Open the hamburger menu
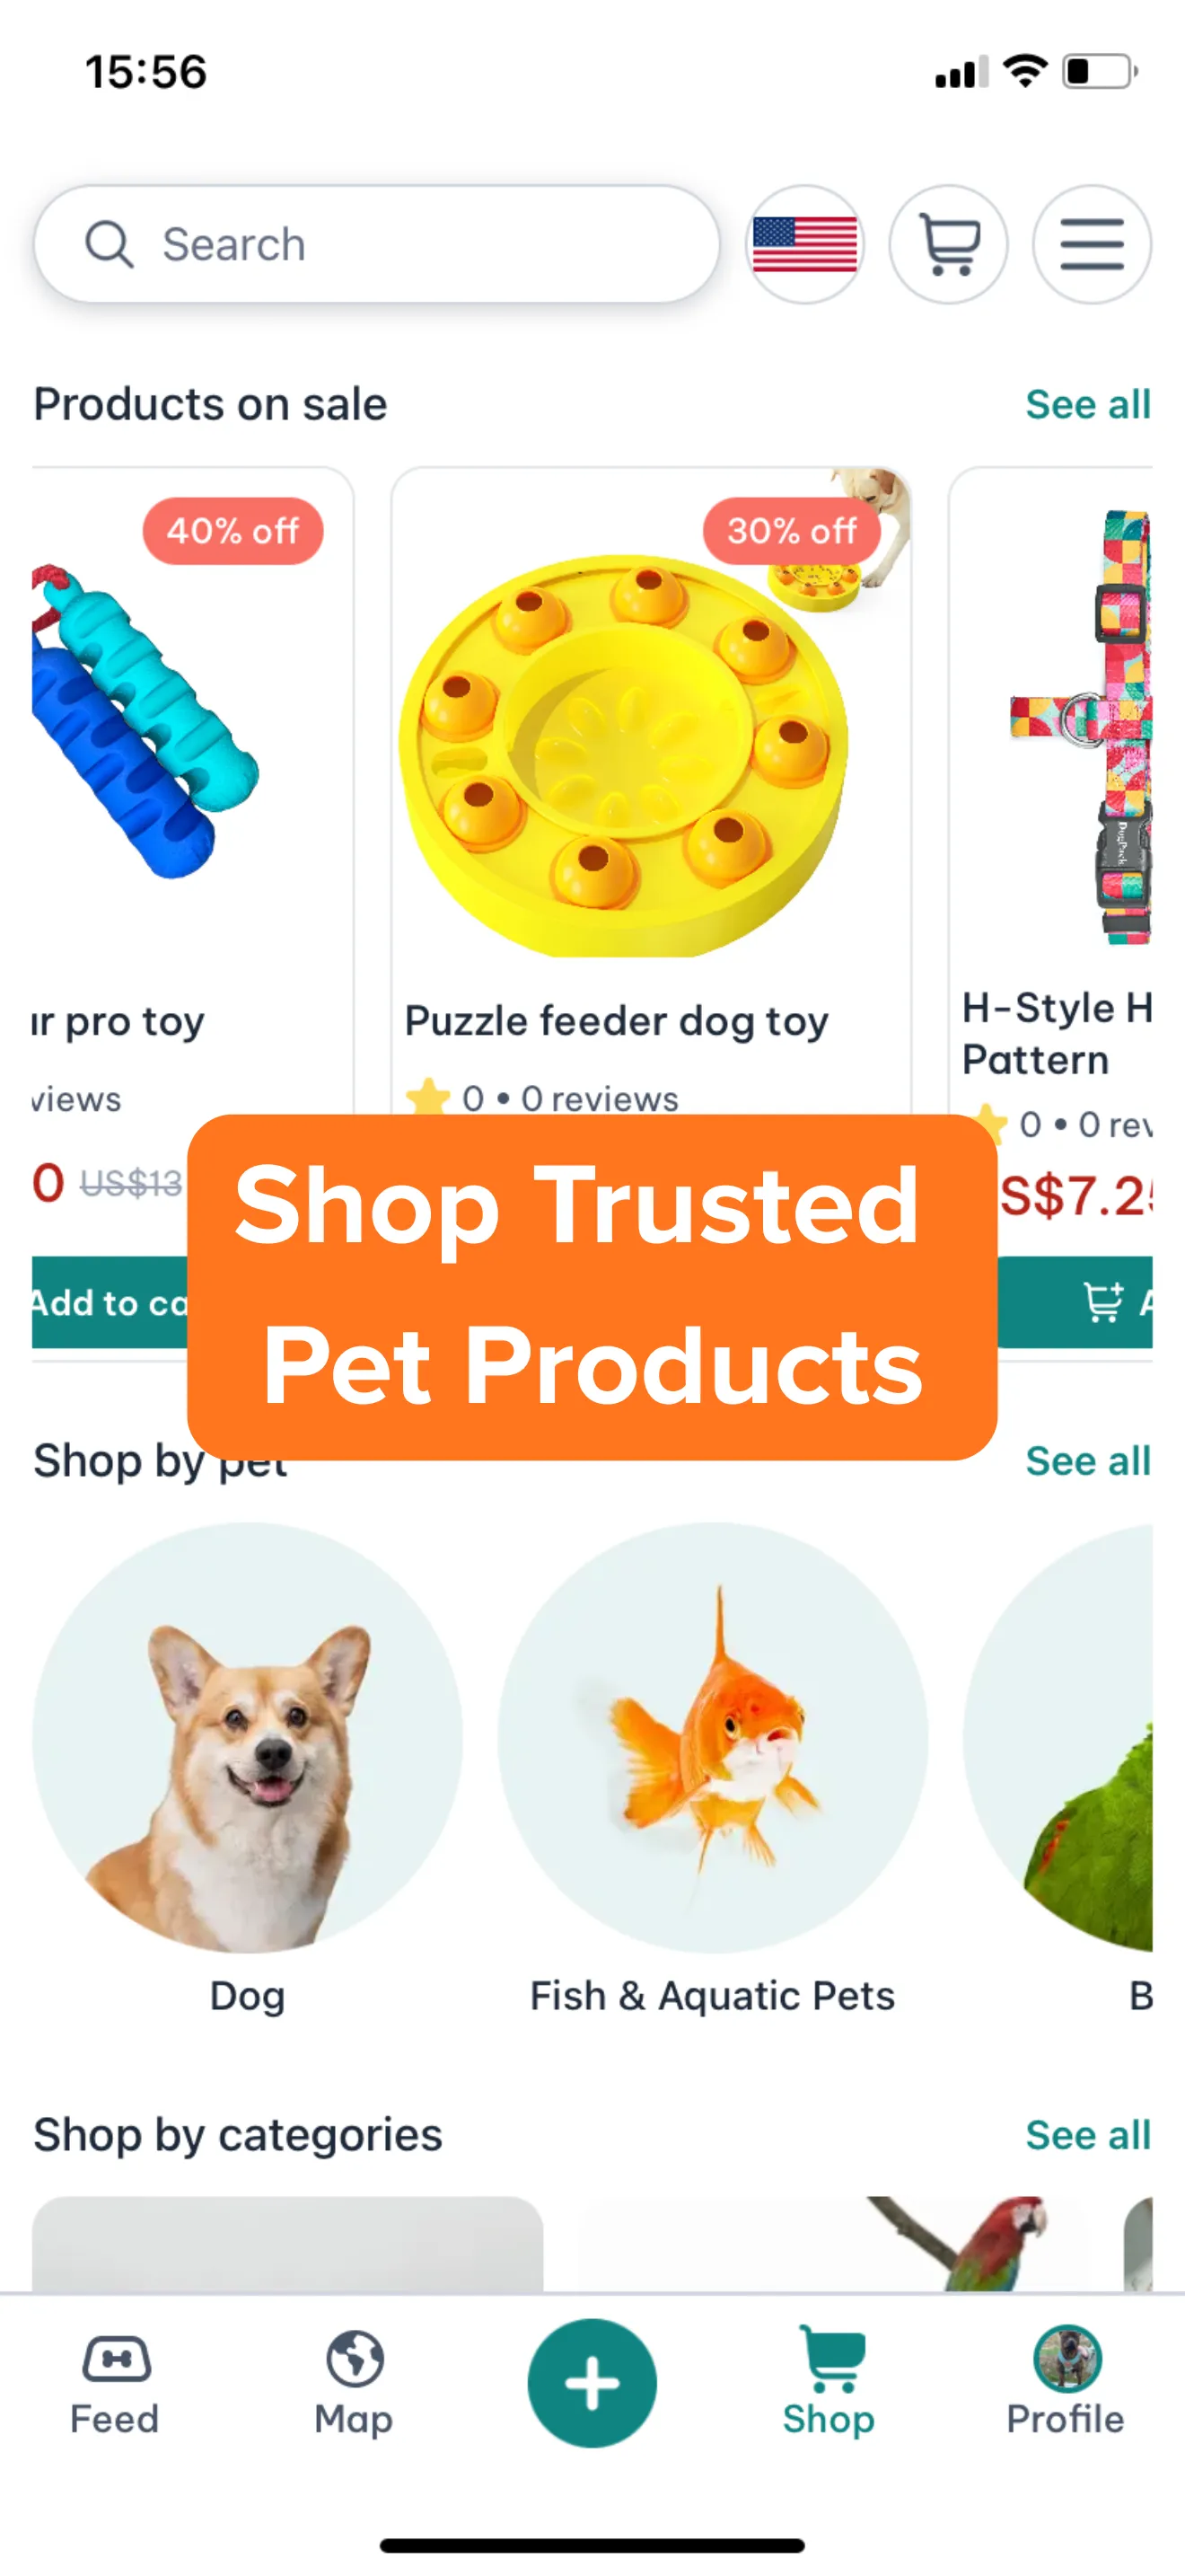Screen dimensions: 1185x2576 (1091, 244)
